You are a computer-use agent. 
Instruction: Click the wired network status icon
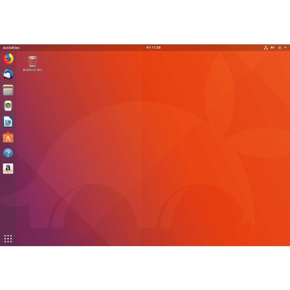click(x=266, y=47)
